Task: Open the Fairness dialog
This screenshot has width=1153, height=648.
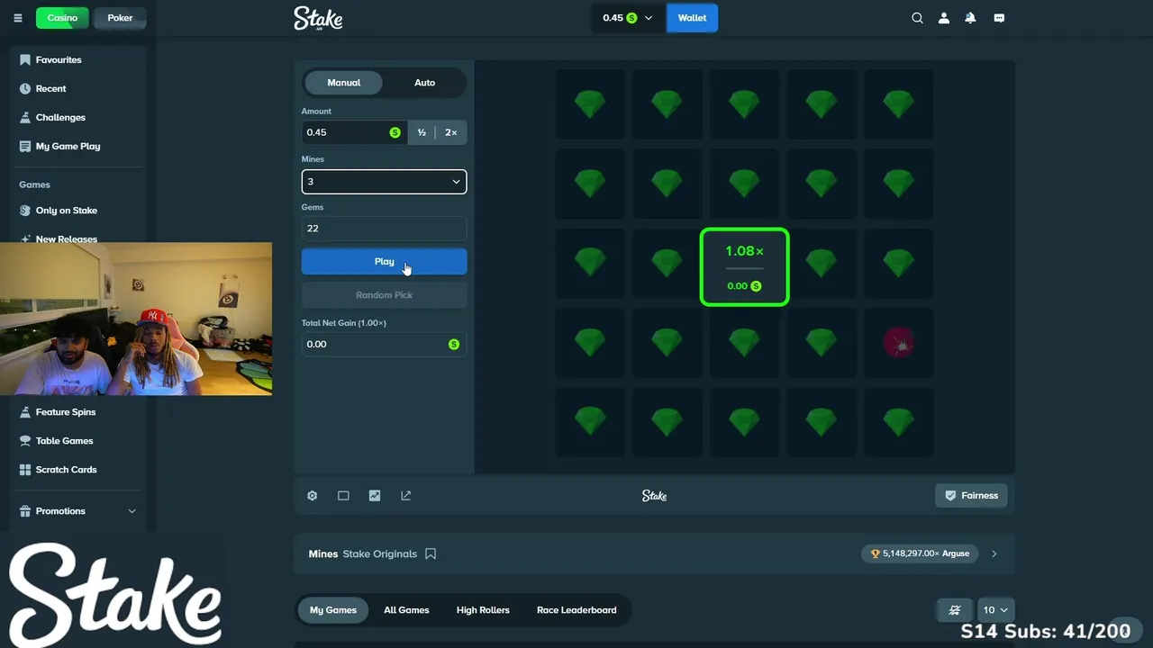Action: [x=971, y=496]
